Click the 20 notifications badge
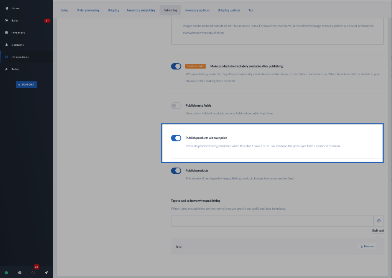 click(x=36, y=267)
